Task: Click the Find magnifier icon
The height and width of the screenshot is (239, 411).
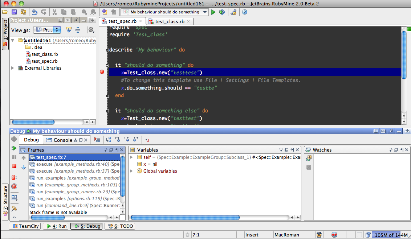Action: (84, 12)
